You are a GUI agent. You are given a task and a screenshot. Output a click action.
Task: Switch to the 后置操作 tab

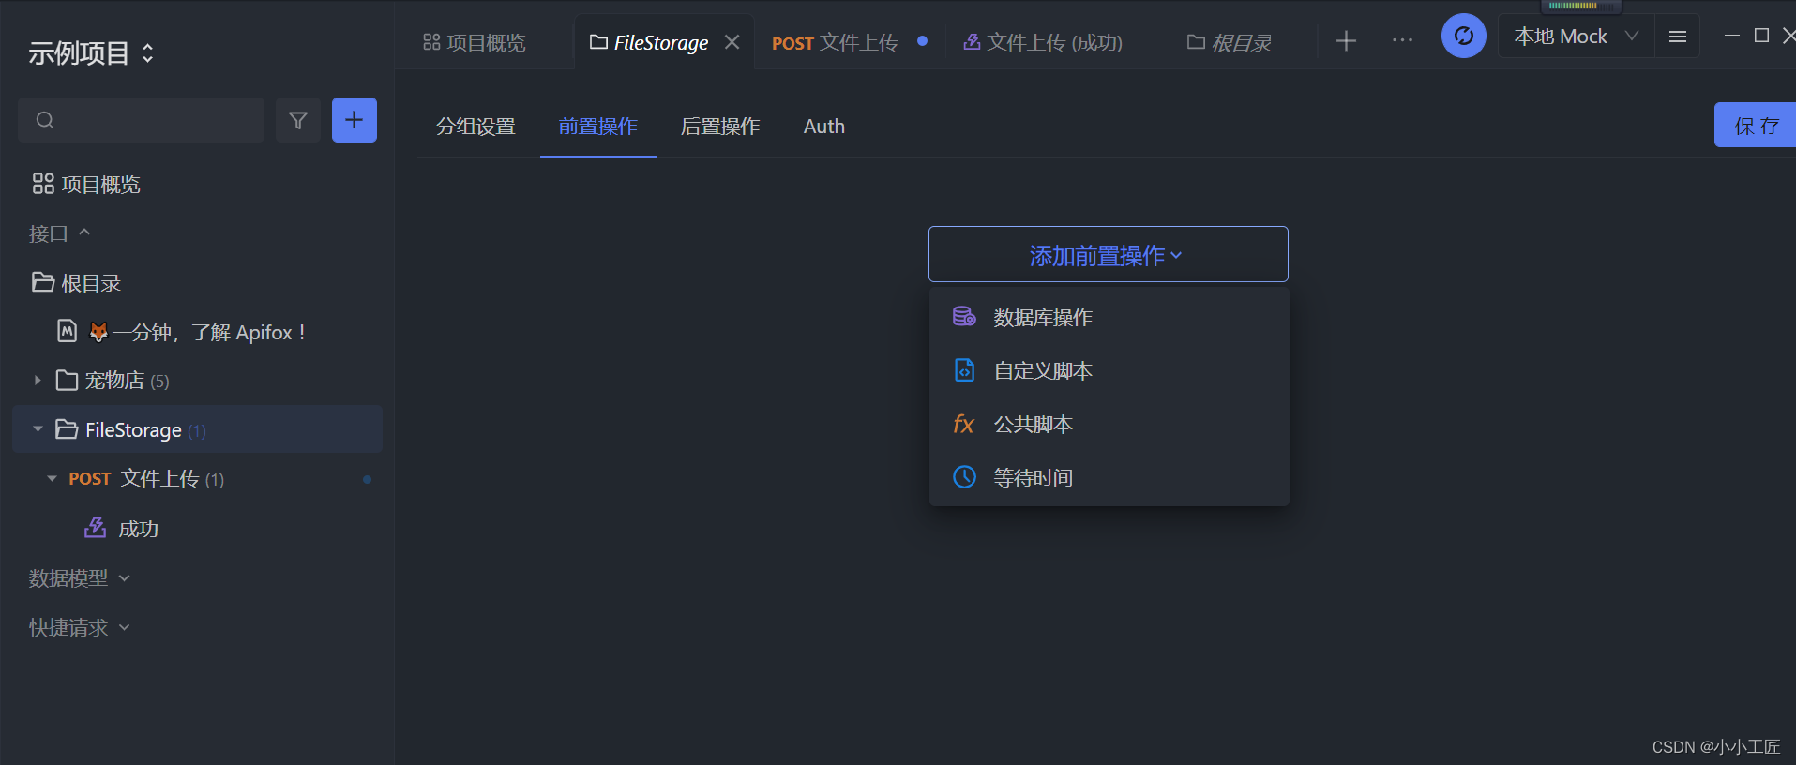[x=720, y=127]
